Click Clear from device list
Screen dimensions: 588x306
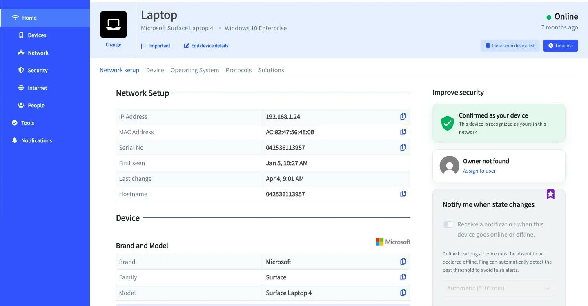510,46
